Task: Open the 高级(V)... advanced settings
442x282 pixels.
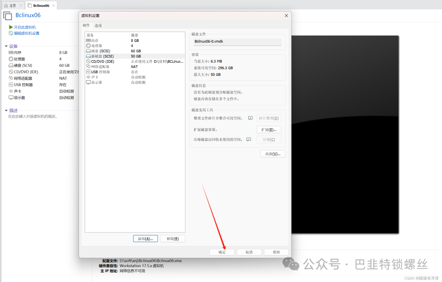Action: [273, 154]
